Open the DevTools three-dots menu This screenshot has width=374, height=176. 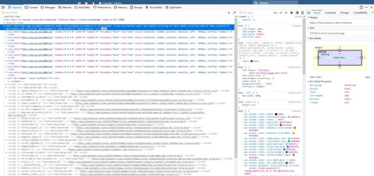click(366, 7)
